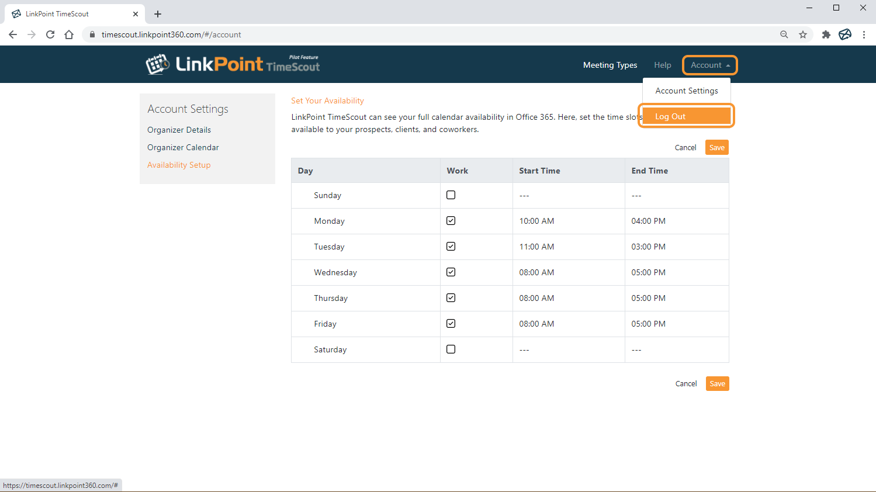This screenshot has height=492, width=876.
Task: Click the LinkPoint TimeScout logo
Action: click(x=233, y=64)
